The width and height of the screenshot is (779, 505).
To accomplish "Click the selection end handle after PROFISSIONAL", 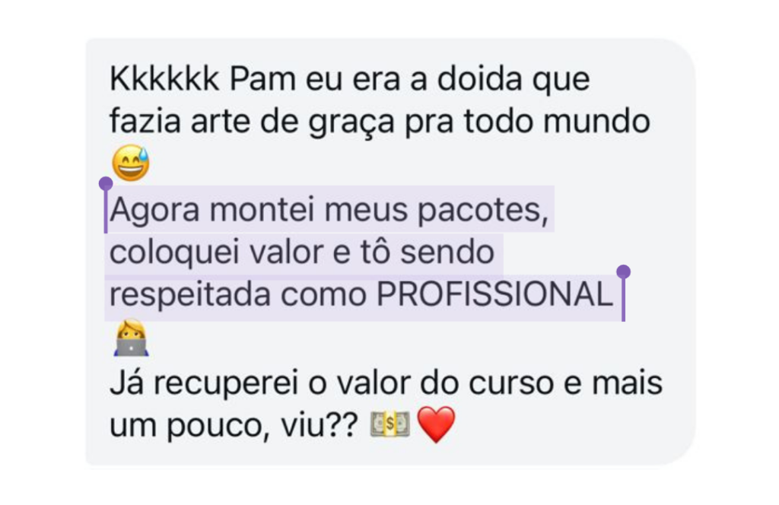I will 624,272.
